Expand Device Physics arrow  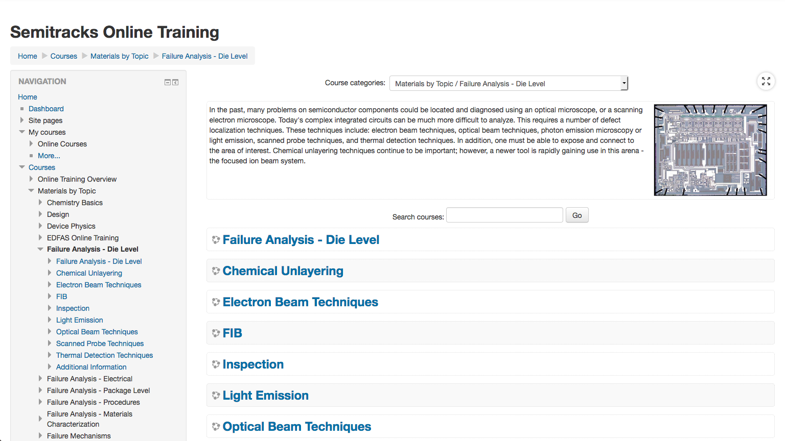[x=40, y=226]
